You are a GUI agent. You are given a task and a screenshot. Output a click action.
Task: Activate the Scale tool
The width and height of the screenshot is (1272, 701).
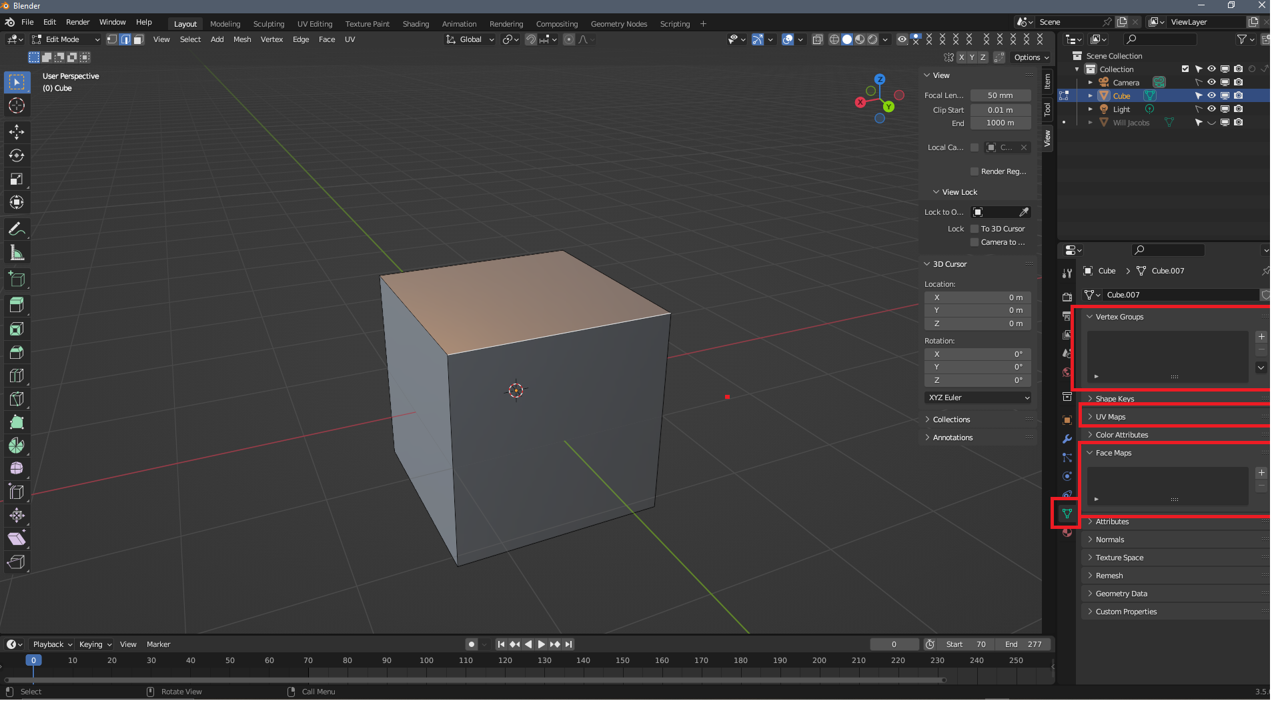(x=17, y=179)
